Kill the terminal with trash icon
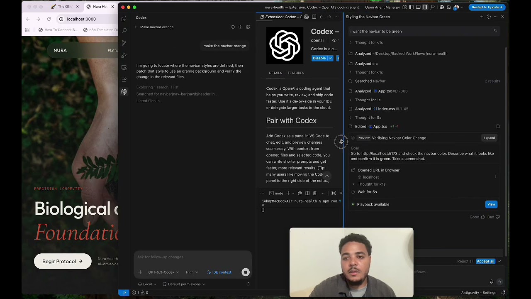Image resolution: width=531 pixels, height=299 pixels. click(x=314, y=193)
